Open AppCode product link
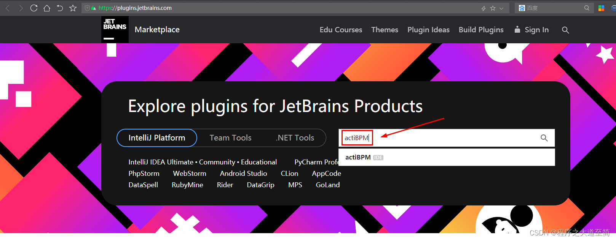 tap(327, 174)
